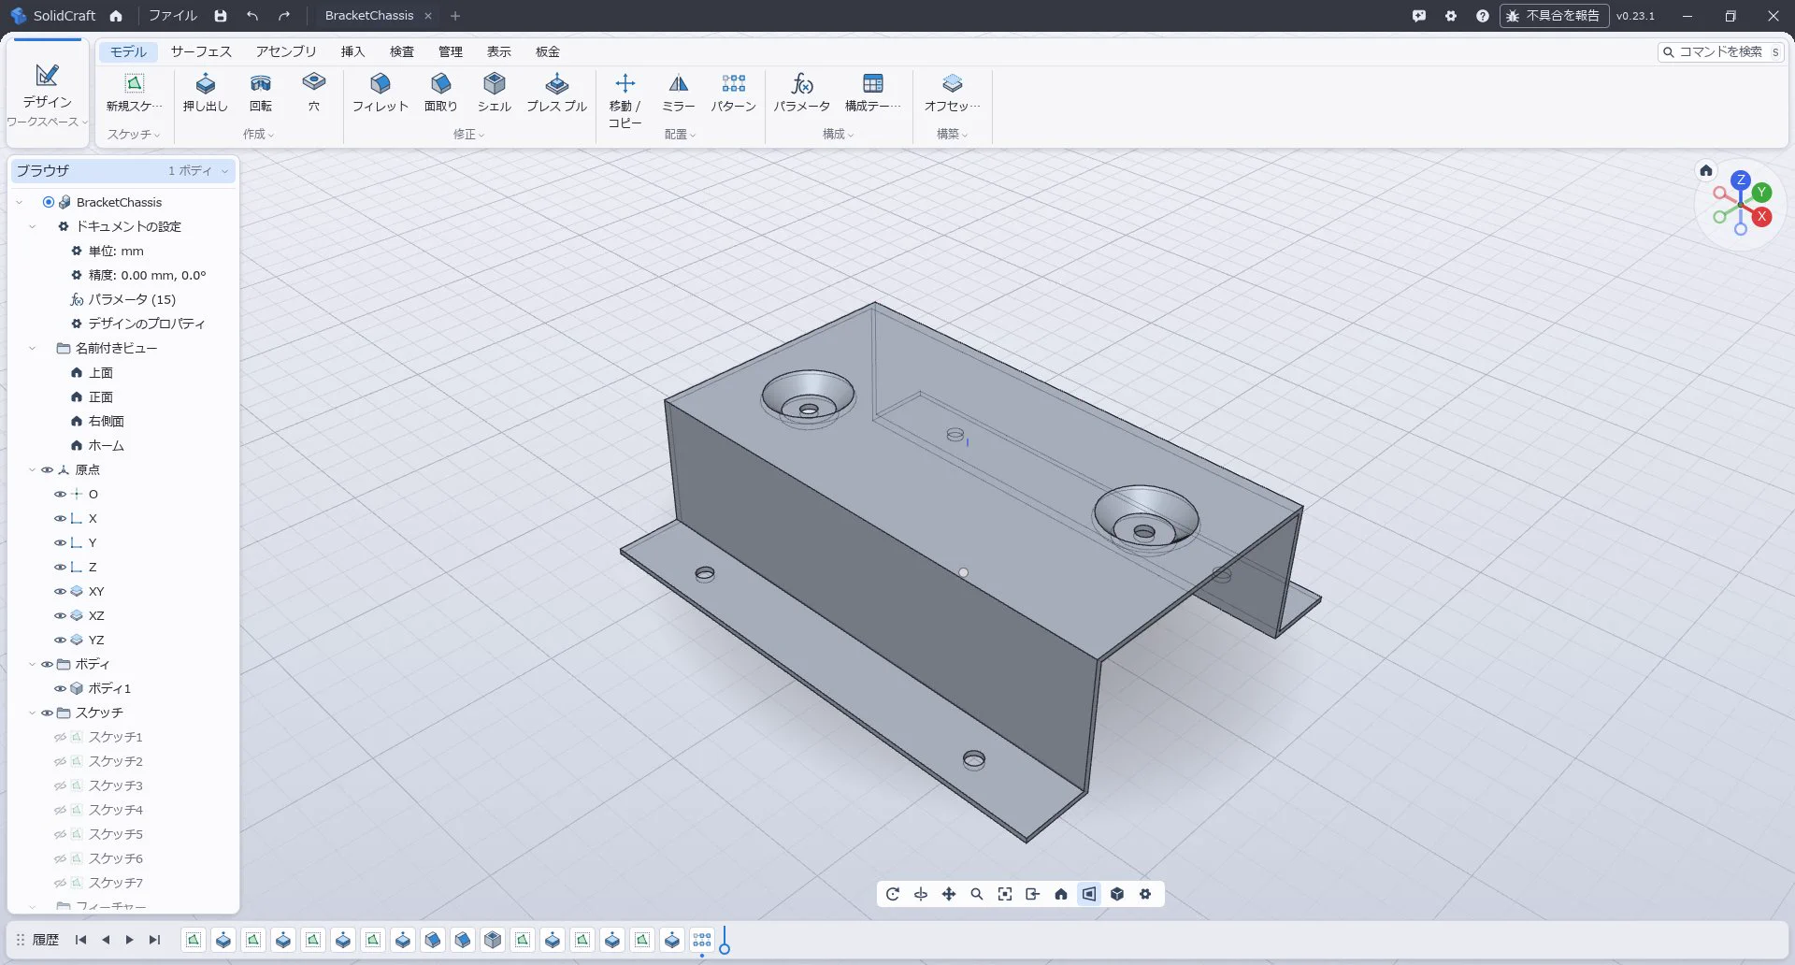Image resolution: width=1795 pixels, height=965 pixels.
Task: Show スケッチ1 using its eye icon
Action: coord(60,737)
